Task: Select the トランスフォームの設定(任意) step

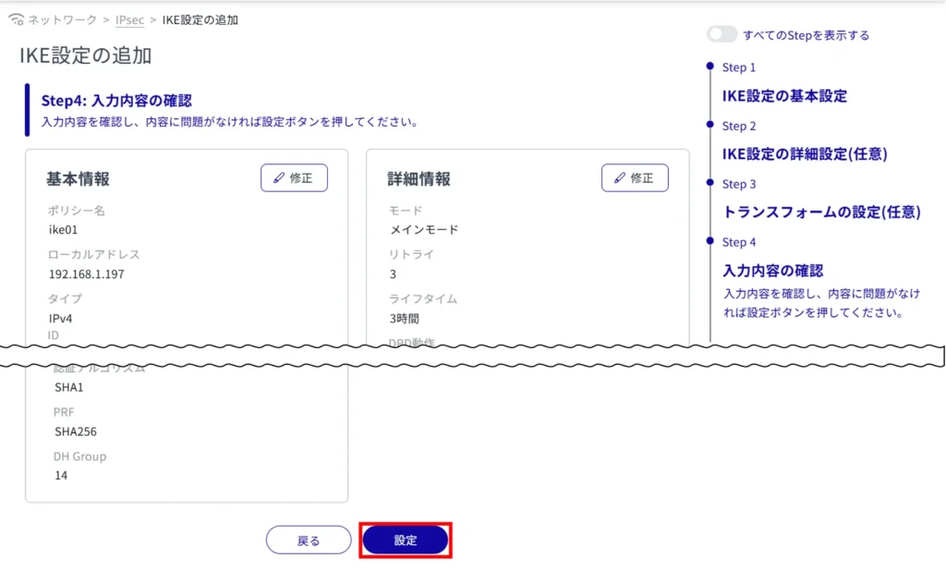Action: click(820, 212)
